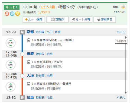Share route with ルート共有 button

(x=81, y=19)
